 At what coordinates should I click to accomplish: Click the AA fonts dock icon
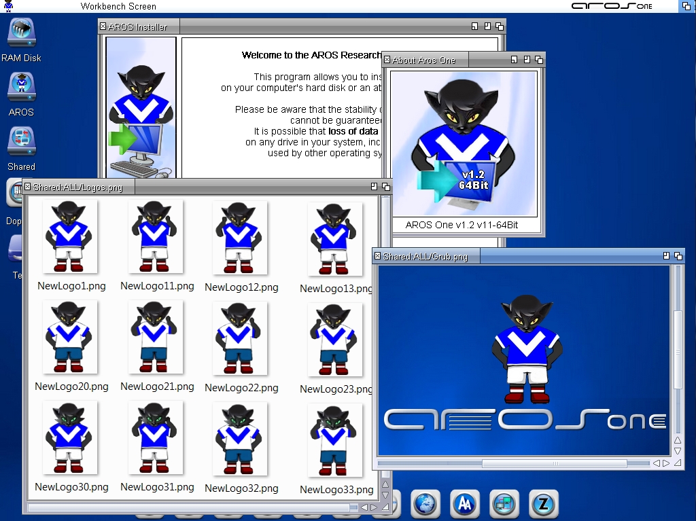[465, 504]
